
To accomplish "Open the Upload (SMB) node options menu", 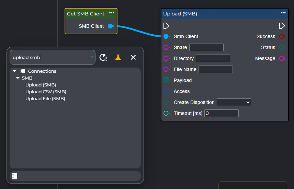I will point(283,13).
